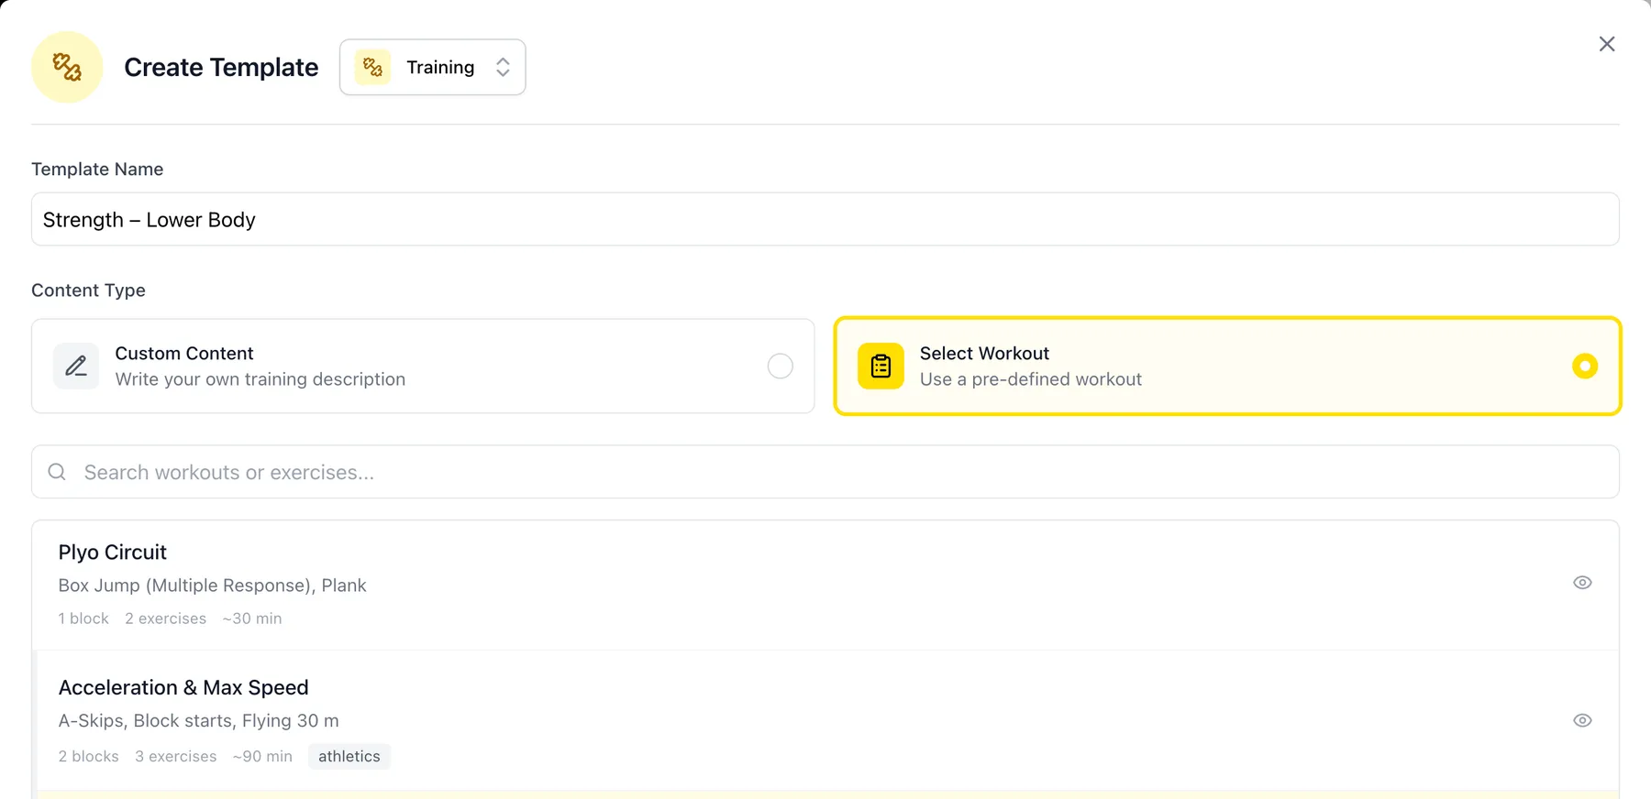Click the '~90 min' duration text

(262, 756)
